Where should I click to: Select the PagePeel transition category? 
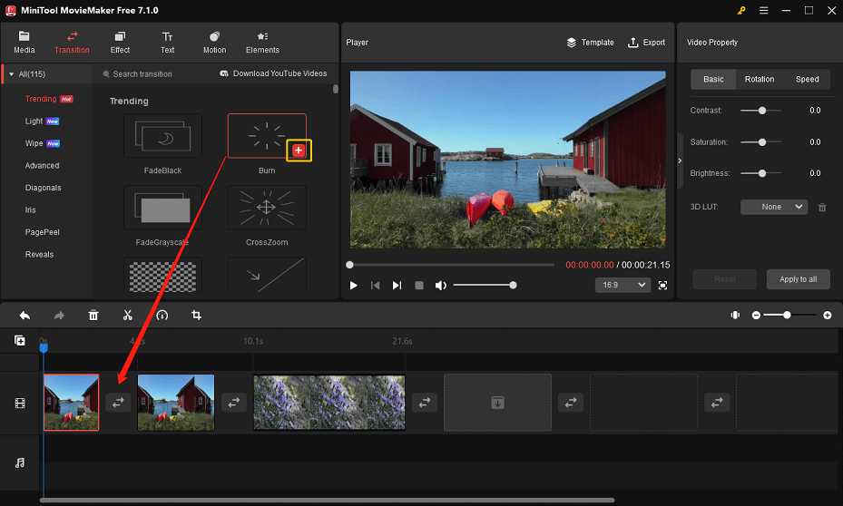click(42, 232)
